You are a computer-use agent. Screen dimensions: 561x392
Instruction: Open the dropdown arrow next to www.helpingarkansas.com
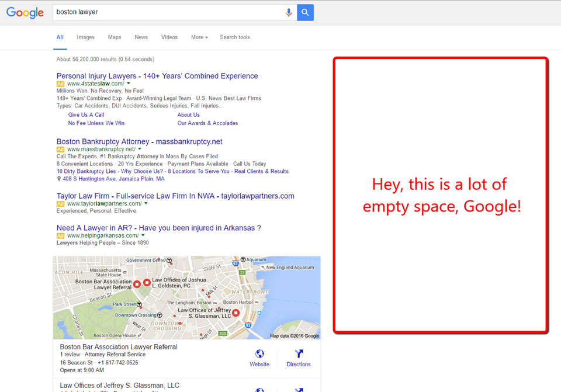coord(143,235)
